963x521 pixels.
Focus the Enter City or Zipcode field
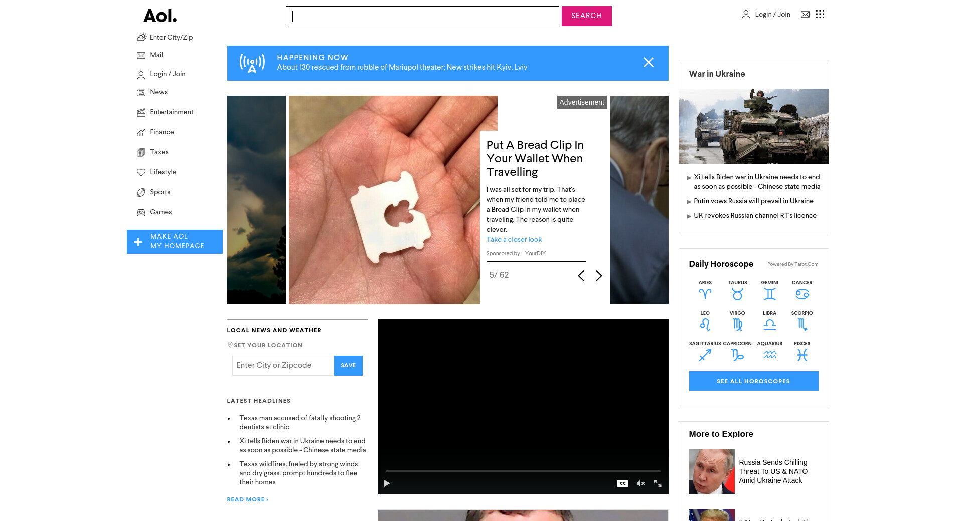283,366
